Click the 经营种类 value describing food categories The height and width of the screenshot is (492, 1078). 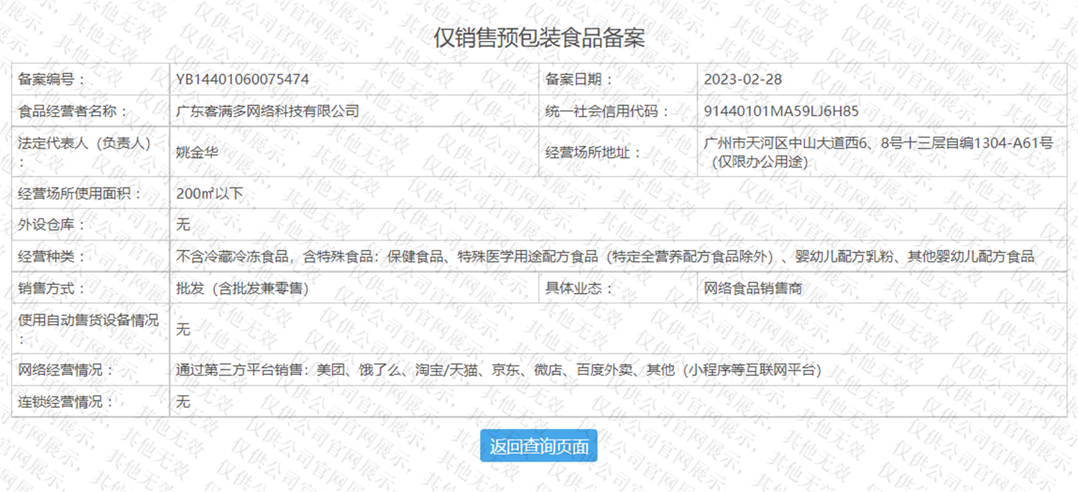604,256
